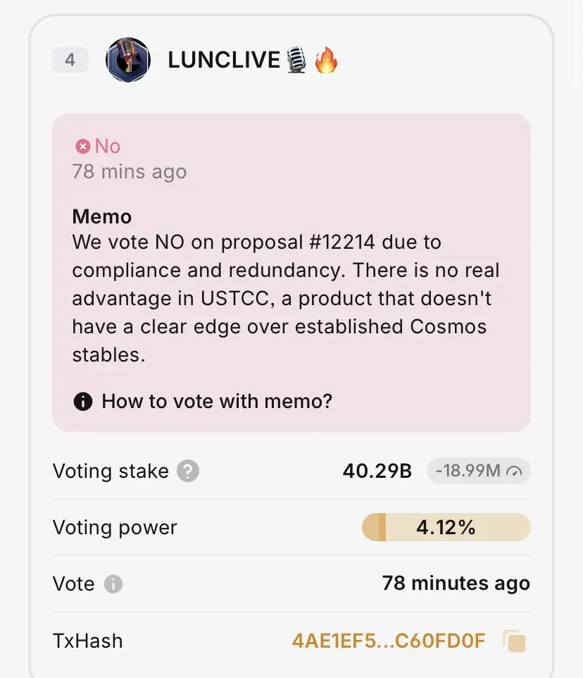Screen dimensions: 583x678
Task: Click the LUNCLIVE validator avatar
Action: pyautogui.click(x=127, y=60)
